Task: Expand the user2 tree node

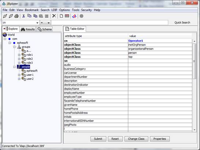Action: click(19, 79)
